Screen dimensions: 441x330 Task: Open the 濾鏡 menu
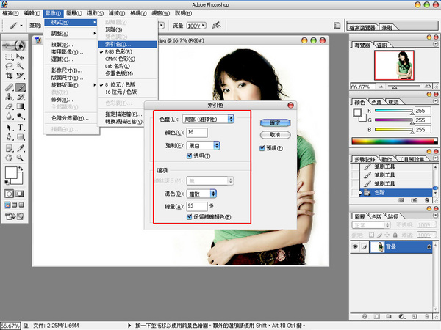(x=115, y=13)
